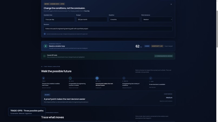Image resolution: width=218 pixels, height=122 pixels.
Task: Select the Today timeline marker
Action: tap(43, 78)
